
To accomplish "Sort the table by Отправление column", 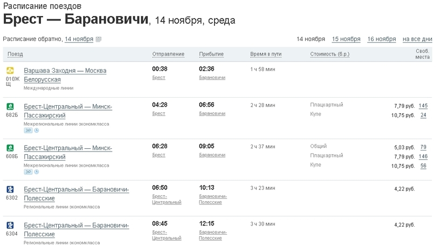I will (168, 54).
